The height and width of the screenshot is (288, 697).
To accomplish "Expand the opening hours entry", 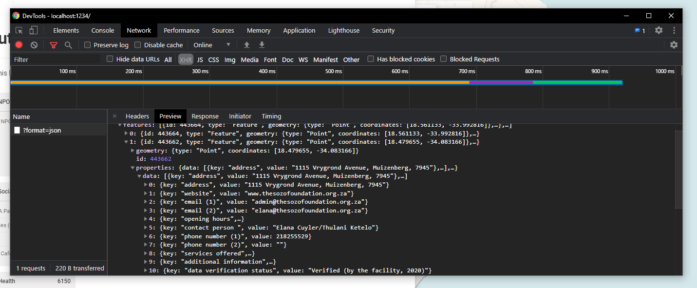I will click(x=146, y=219).
